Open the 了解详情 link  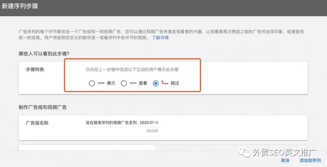(160, 38)
